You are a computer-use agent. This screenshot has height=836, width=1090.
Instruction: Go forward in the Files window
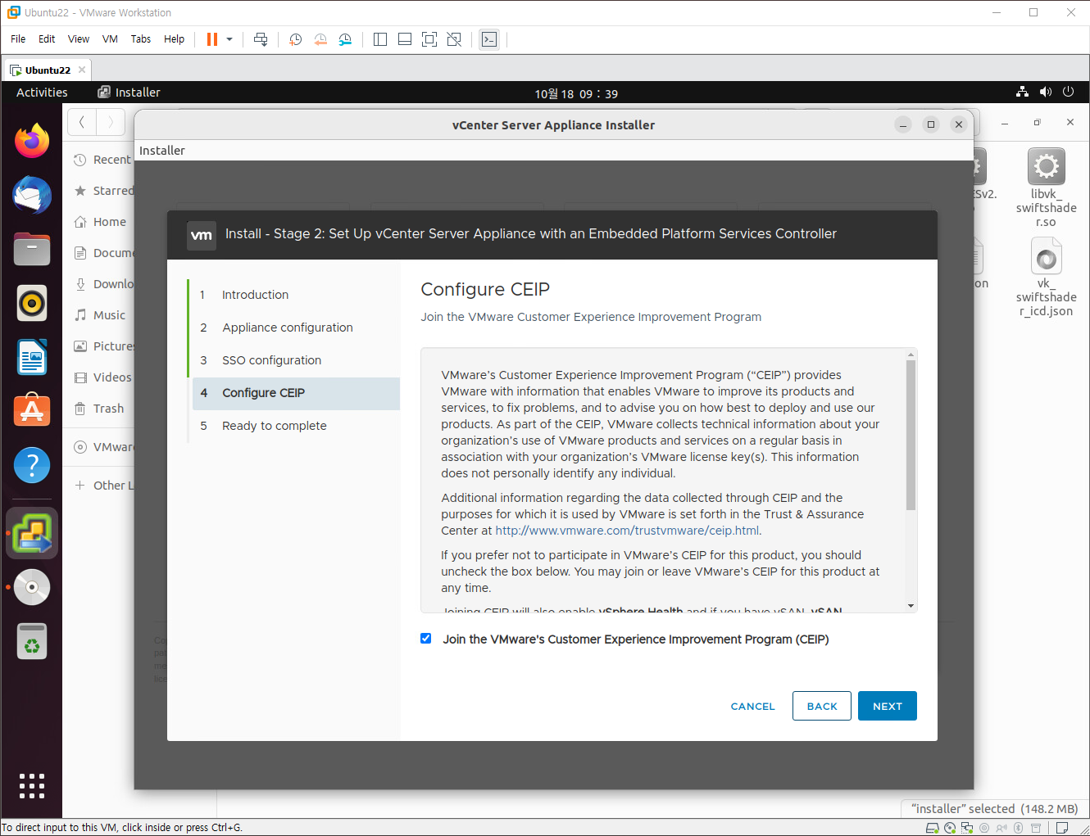[x=111, y=123]
